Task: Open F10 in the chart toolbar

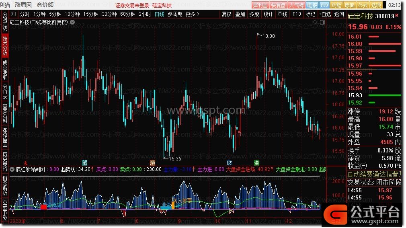Action: 297,14
